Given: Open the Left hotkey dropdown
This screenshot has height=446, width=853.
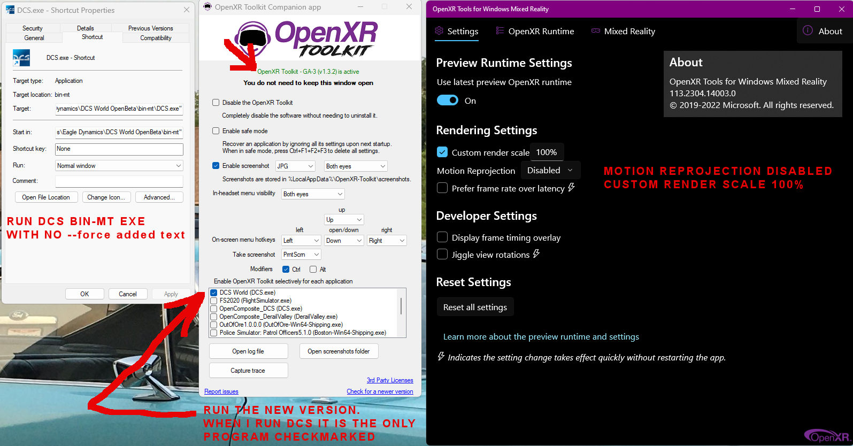Looking at the screenshot, I should (302, 241).
